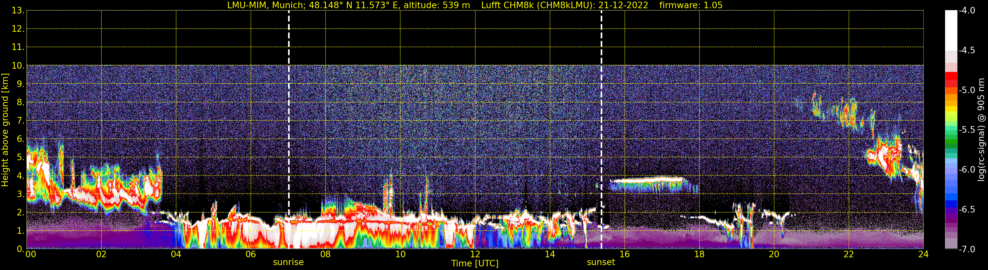Click the "14" time-axis tick label
This screenshot has width=988, height=270.
tap(550, 254)
